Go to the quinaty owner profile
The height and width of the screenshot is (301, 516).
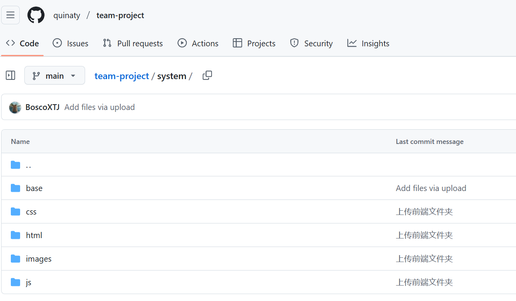point(67,15)
